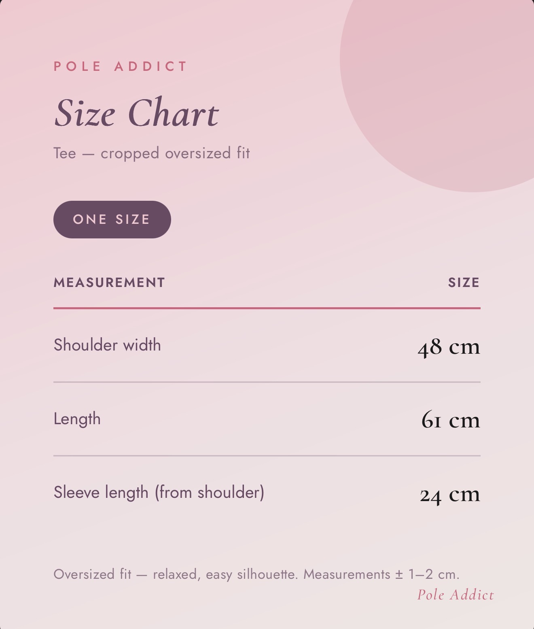Select the Sleeve length (from shoulder) label

coord(159,493)
